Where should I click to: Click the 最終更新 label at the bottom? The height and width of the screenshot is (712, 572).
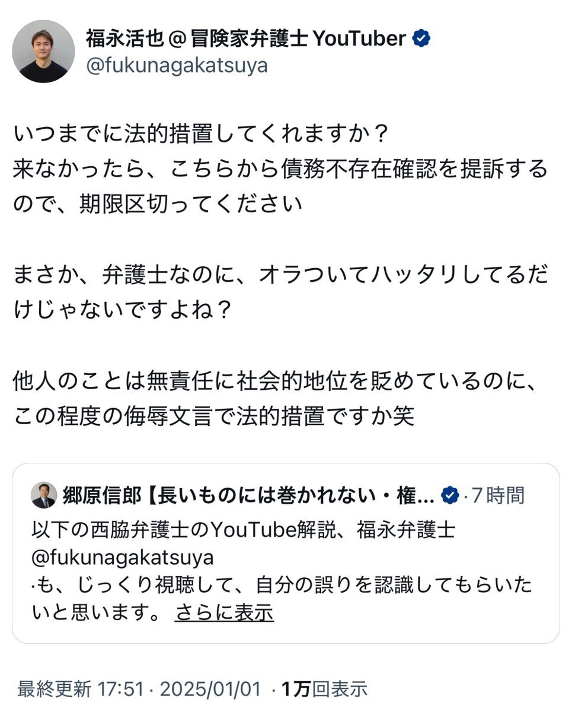point(54,689)
